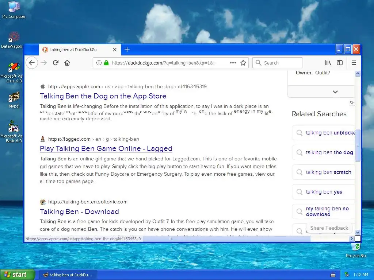Open the Start menu
Screen dimensions: 374x280
[x=18, y=275]
